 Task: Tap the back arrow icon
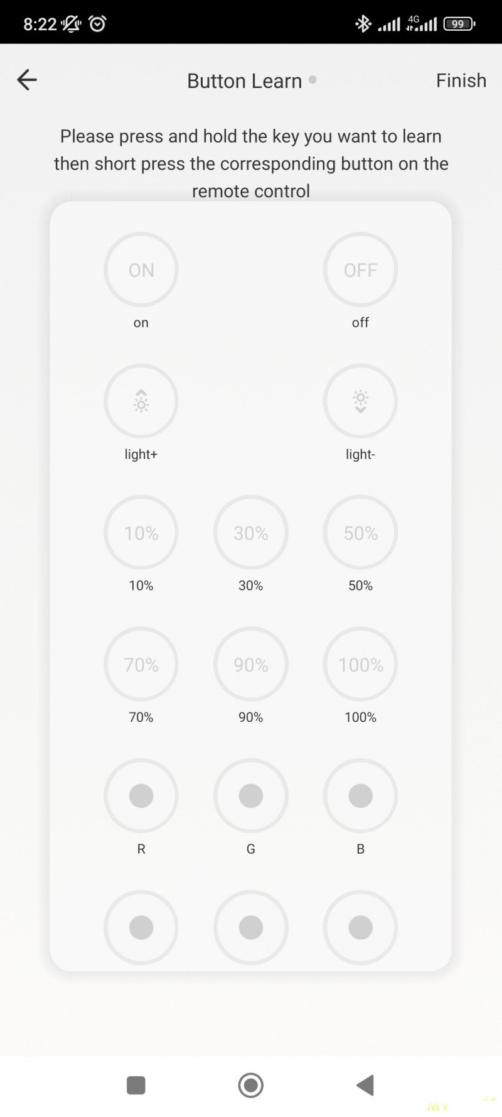click(27, 80)
